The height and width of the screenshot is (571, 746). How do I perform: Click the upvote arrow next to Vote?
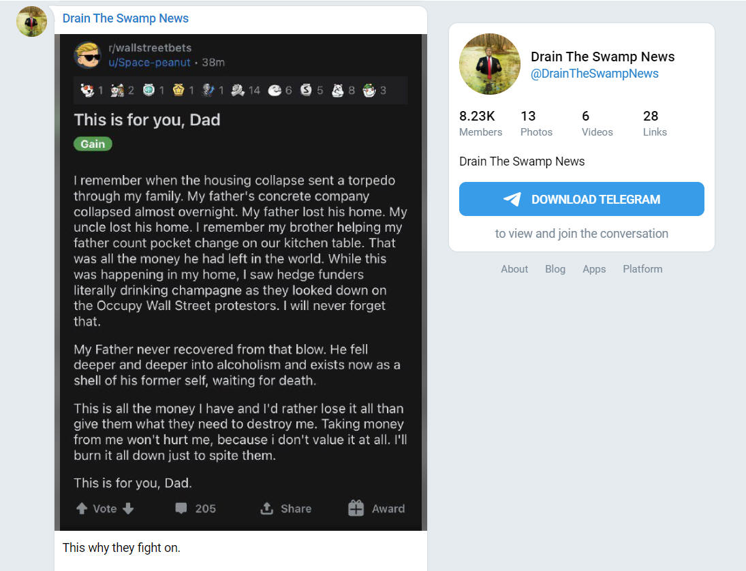[x=81, y=509]
